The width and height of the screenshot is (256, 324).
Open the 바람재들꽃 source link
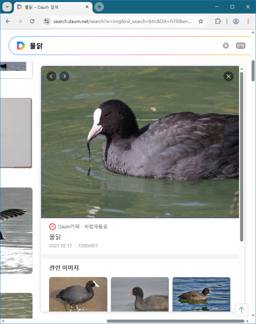tap(96, 227)
